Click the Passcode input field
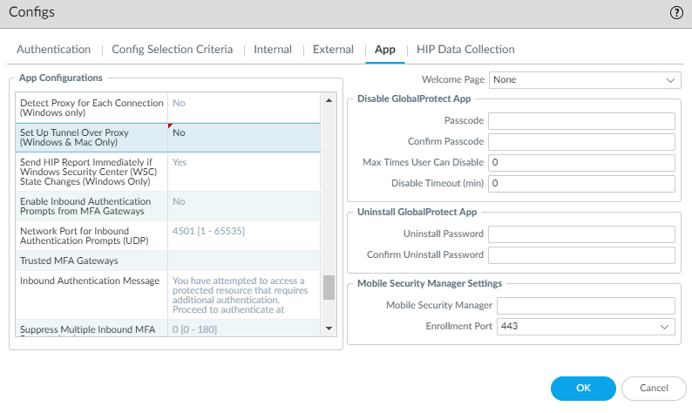This screenshot has height=413, width=692. click(581, 121)
